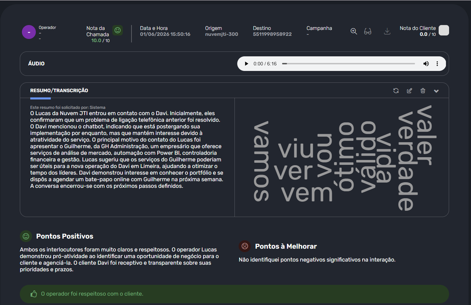
Task: Click the green smiley call score icon
Action: point(118,30)
